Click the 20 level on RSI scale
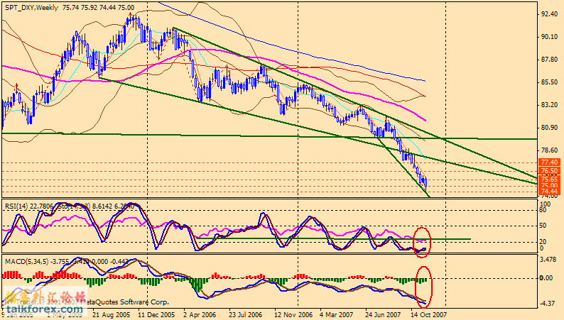Screen dimensions: 564x320 543,242
